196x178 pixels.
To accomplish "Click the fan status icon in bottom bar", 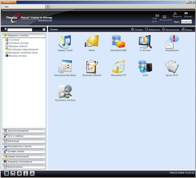I will point(19,173).
